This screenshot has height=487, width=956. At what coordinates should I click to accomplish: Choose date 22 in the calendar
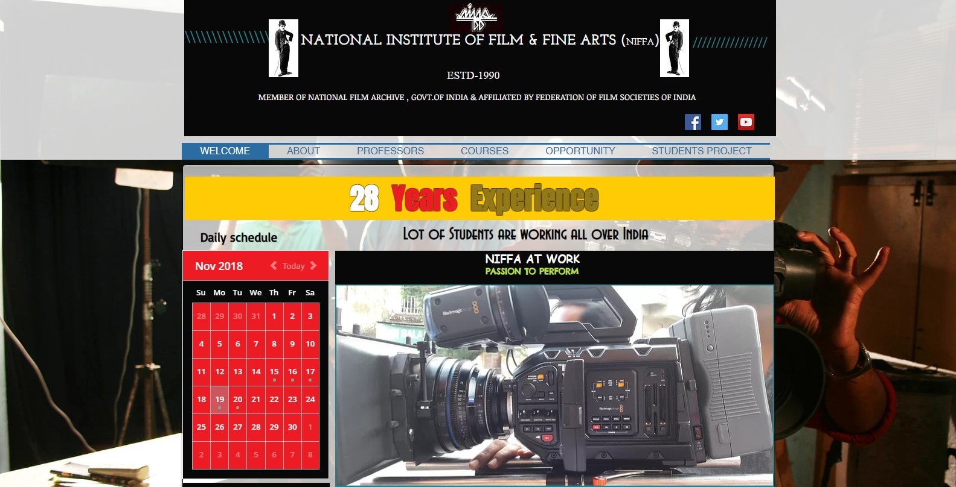pyautogui.click(x=274, y=400)
